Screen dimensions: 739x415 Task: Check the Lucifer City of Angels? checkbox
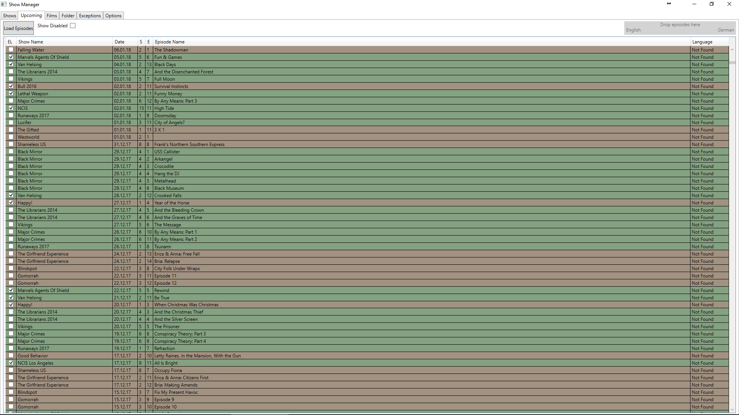coord(11,122)
